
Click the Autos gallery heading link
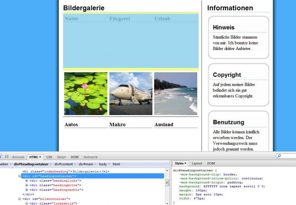pos(71,124)
